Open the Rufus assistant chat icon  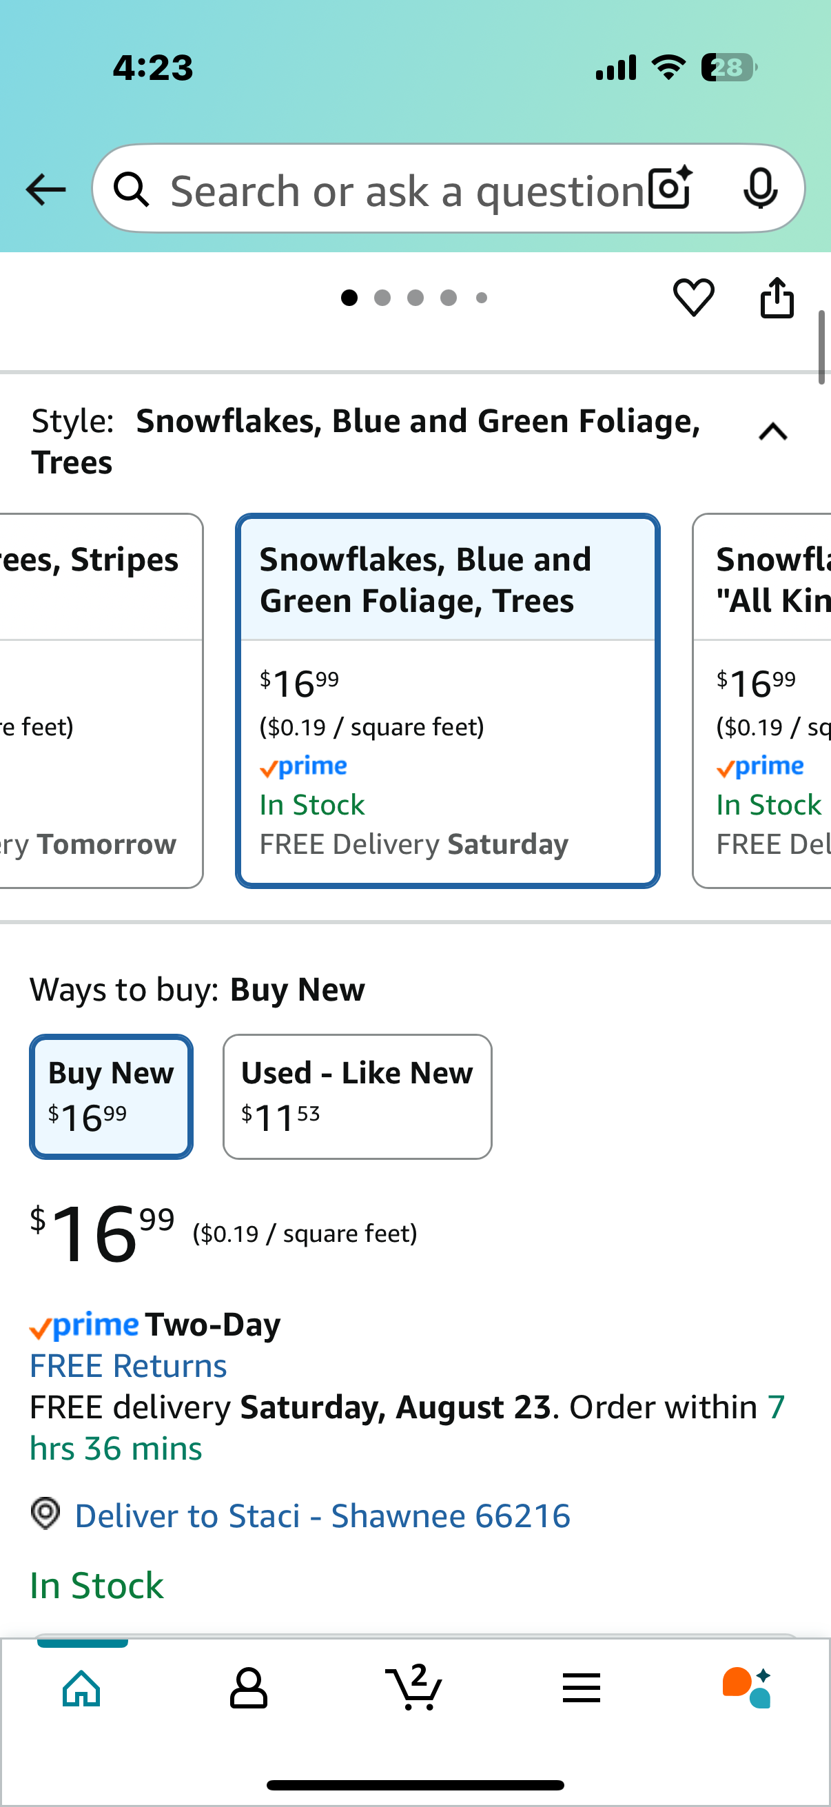tap(747, 1687)
